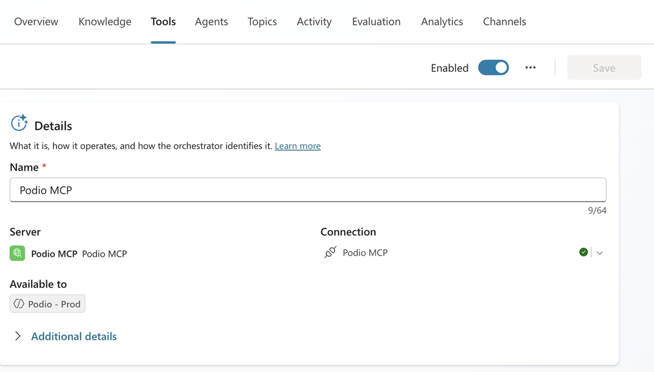Click the bold Podio MCP server name
Screen dimensions: 654x372
coord(54,254)
